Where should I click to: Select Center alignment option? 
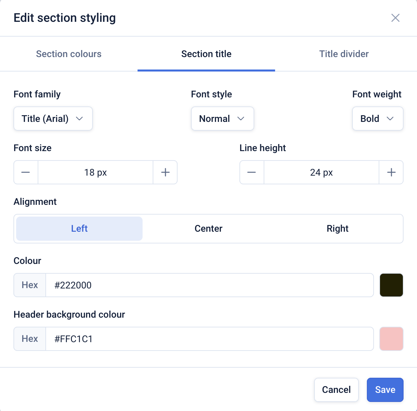click(208, 229)
